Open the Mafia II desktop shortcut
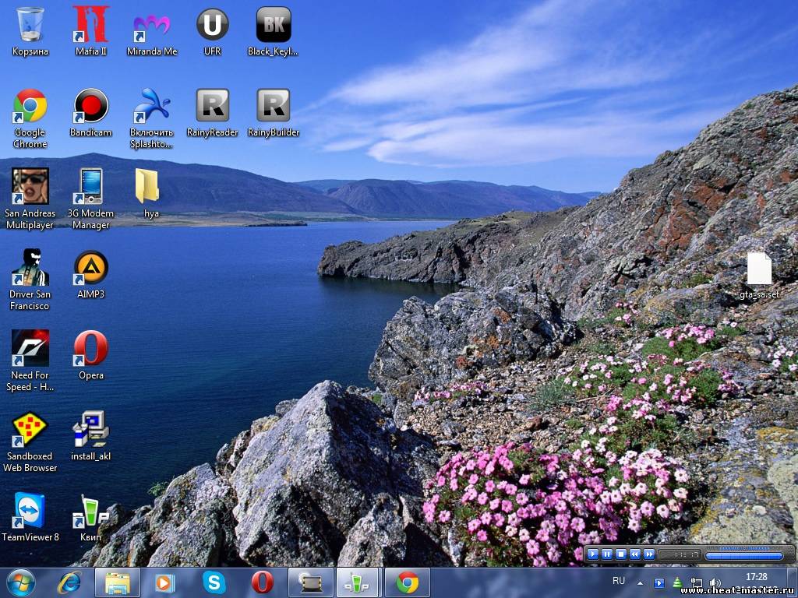Image resolution: width=798 pixels, height=598 pixels. tap(91, 26)
